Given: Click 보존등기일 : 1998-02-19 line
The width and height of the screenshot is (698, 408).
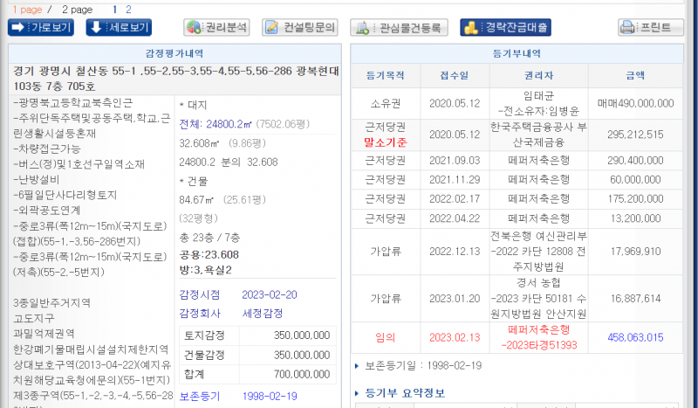Looking at the screenshot, I should click(x=423, y=366).
